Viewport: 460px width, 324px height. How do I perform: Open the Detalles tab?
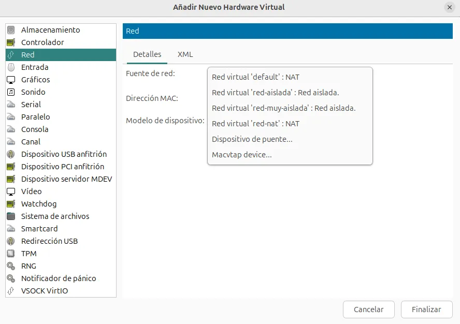point(147,54)
